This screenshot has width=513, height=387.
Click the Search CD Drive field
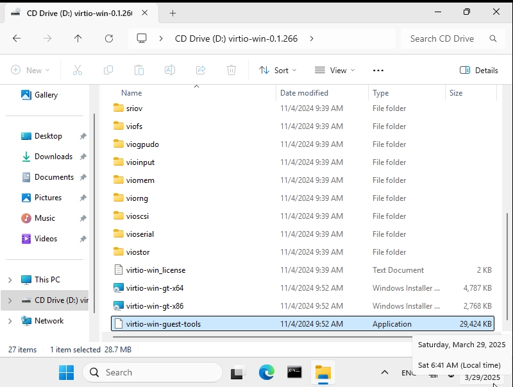coord(453,39)
